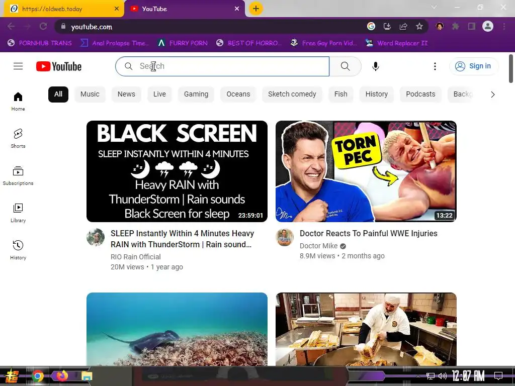Click the YouTube search input field
Image resolution: width=515 pixels, height=386 pixels.
pyautogui.click(x=222, y=66)
